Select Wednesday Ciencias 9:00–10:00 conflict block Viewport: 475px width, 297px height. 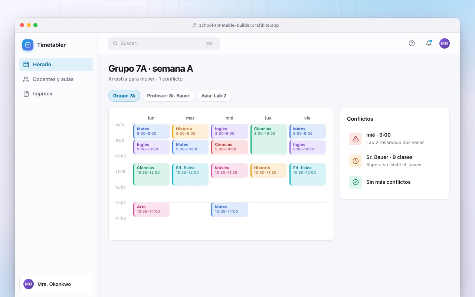pos(229,147)
